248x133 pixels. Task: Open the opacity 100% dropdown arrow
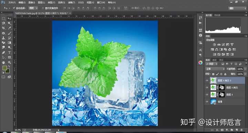(245, 69)
